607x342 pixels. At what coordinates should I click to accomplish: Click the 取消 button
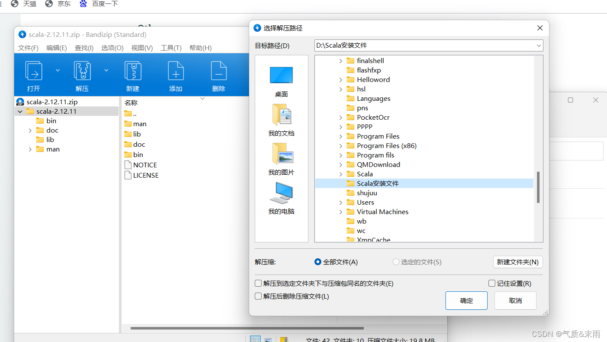[515, 301]
